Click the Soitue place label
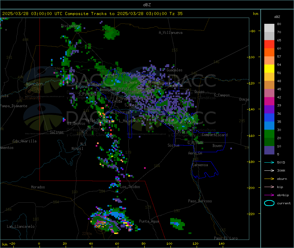 point(173,145)
